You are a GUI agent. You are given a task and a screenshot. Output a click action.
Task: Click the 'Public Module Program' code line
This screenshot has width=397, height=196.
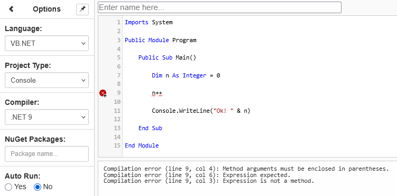pyautogui.click(x=161, y=40)
